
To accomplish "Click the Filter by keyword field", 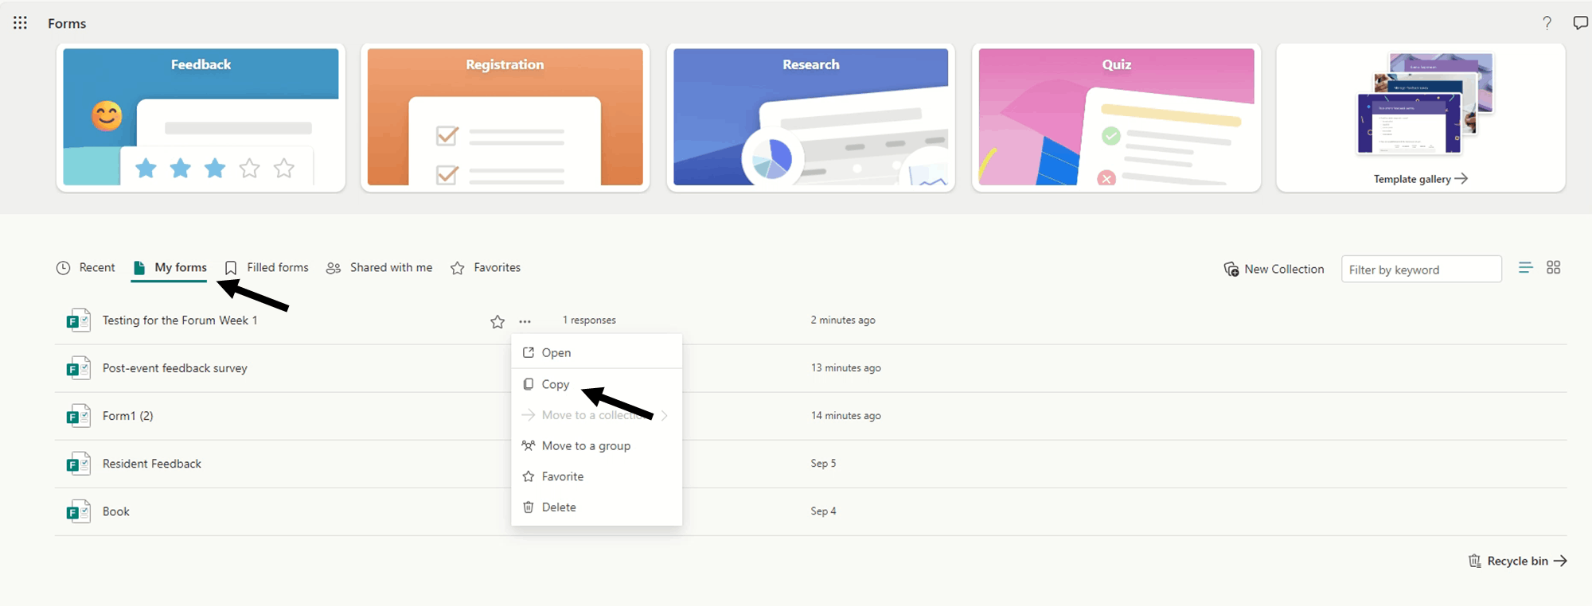I will click(1421, 270).
